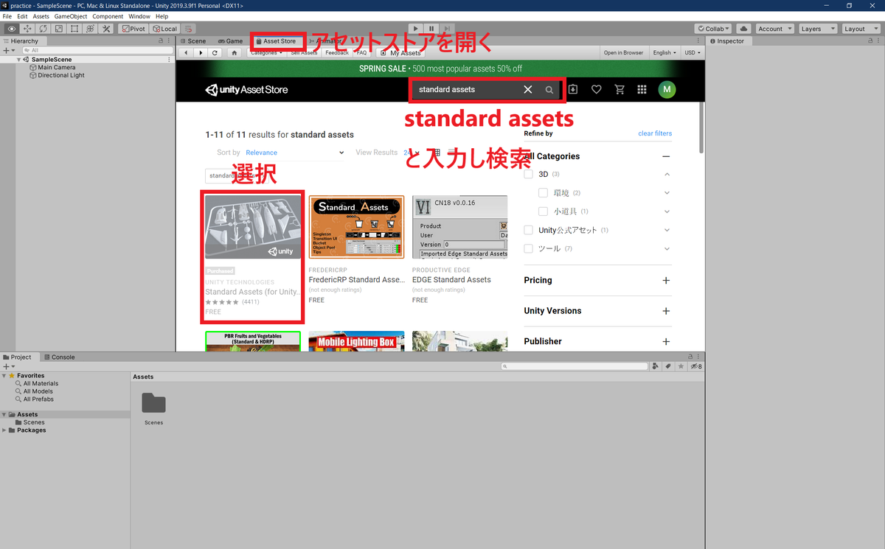Click the Asset Store back arrow
The image size is (885, 549).
coord(185,53)
